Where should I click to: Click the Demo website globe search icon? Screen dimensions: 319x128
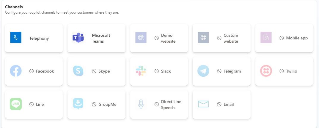(141, 38)
